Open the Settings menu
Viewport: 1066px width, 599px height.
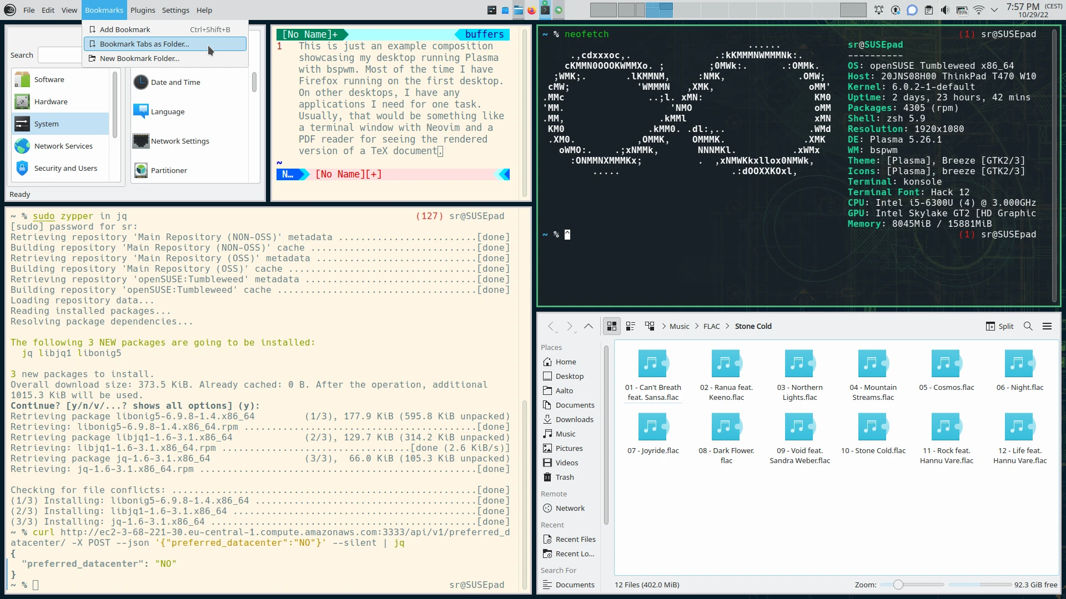point(175,10)
